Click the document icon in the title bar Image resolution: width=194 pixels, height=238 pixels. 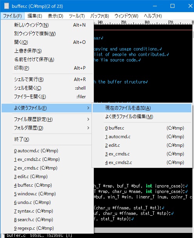coord(6,6)
